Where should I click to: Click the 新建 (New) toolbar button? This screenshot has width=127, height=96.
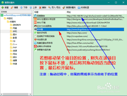tap(5, 8)
